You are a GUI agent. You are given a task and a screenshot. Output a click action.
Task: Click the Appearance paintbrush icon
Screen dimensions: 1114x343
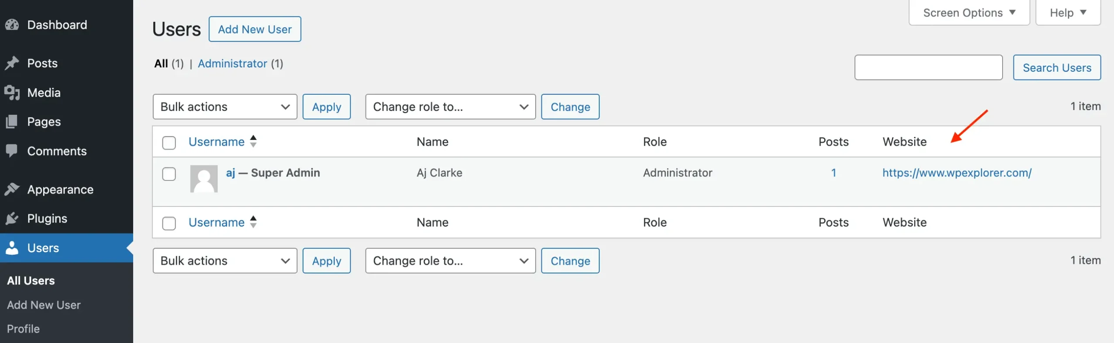point(12,190)
